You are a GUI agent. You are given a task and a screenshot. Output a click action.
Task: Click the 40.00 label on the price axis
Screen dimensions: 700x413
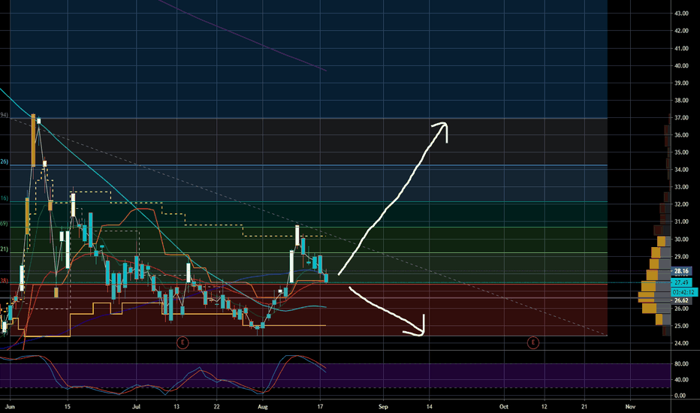tap(681, 65)
